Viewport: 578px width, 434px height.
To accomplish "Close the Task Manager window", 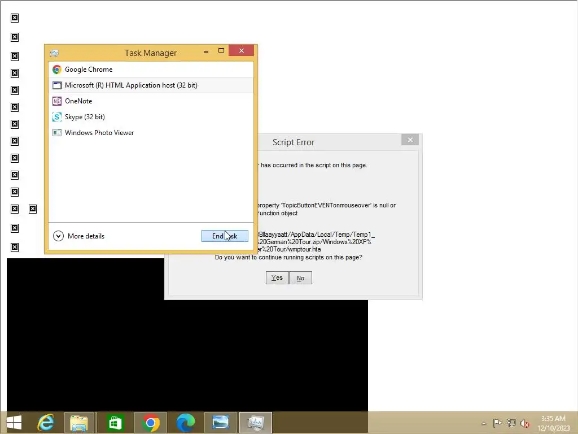I will (x=242, y=50).
